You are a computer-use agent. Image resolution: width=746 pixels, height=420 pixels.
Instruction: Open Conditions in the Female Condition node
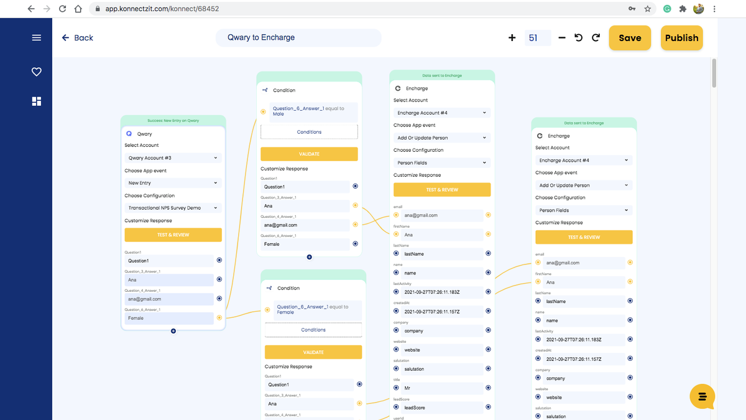(313, 330)
